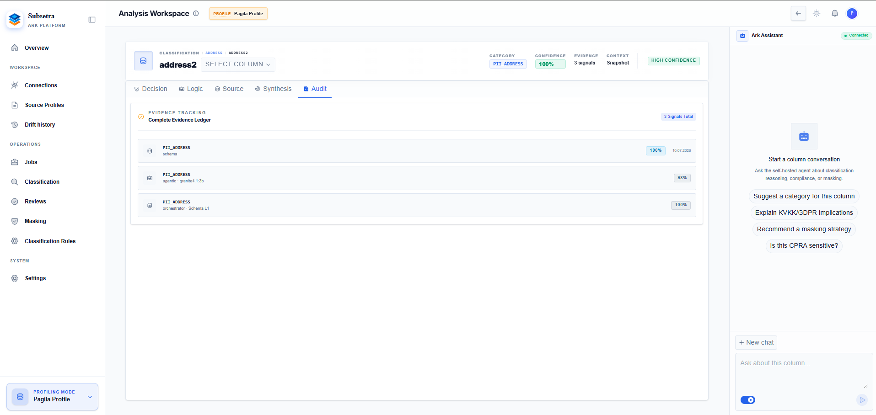Collapse the sidebar panel toggle icon
876x415 pixels.
tap(92, 20)
